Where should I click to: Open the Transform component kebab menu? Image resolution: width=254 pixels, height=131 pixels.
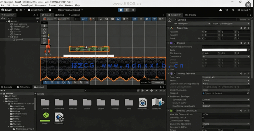point(248,28)
